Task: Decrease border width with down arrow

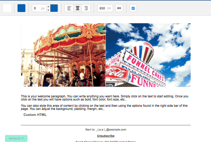Action: pyautogui.click(x=48, y=10)
